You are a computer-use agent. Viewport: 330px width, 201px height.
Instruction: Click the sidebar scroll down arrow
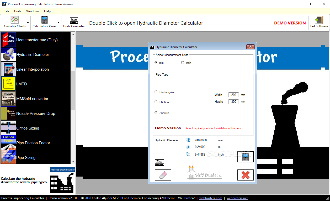tap(73, 162)
